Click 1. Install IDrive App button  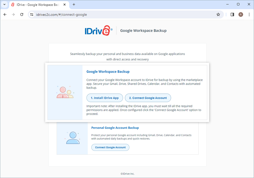[x=105, y=98]
